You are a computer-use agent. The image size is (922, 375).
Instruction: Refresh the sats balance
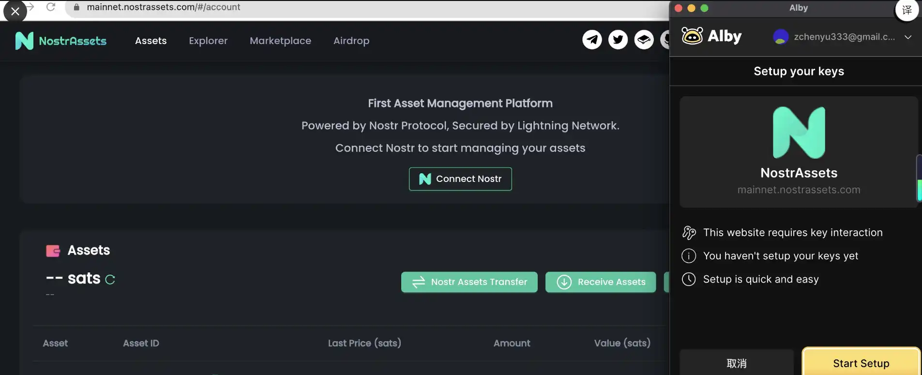110,280
